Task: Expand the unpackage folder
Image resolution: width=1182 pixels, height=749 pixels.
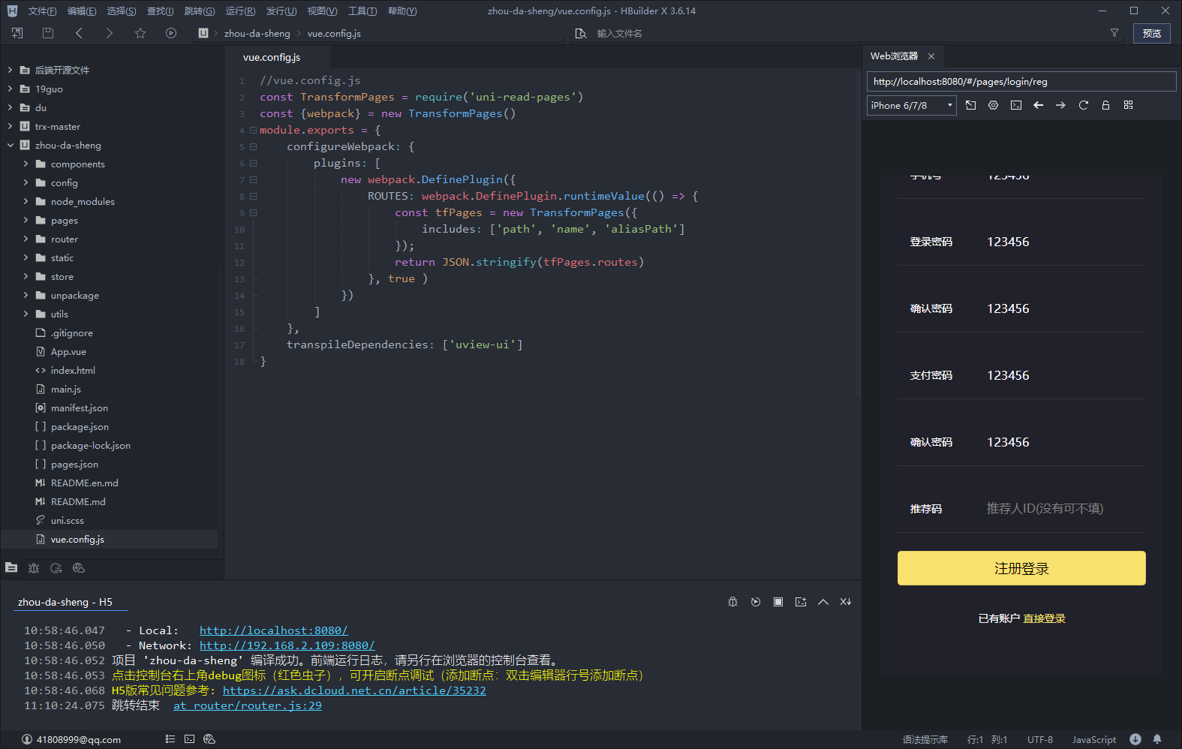Action: pos(26,295)
